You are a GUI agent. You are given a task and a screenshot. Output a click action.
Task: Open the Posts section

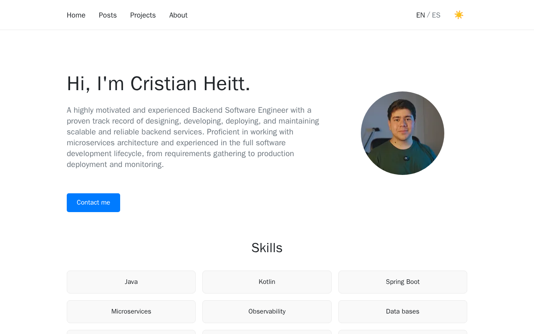pos(108,15)
